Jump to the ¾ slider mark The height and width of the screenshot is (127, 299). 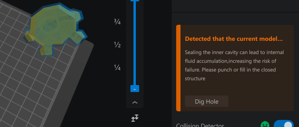pos(117,22)
